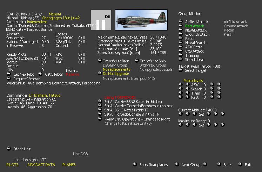Image resolution: width=262 pixels, height=172 pixels.
Task: Click the arrow next to Get New Pilot
Action: 9,74
